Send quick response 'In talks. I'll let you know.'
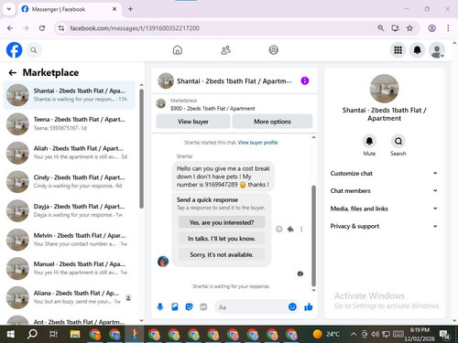 pos(222,239)
